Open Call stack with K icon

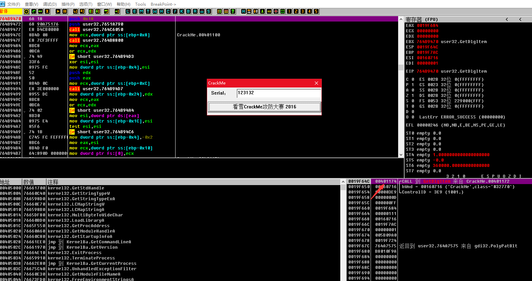(x=182, y=11)
